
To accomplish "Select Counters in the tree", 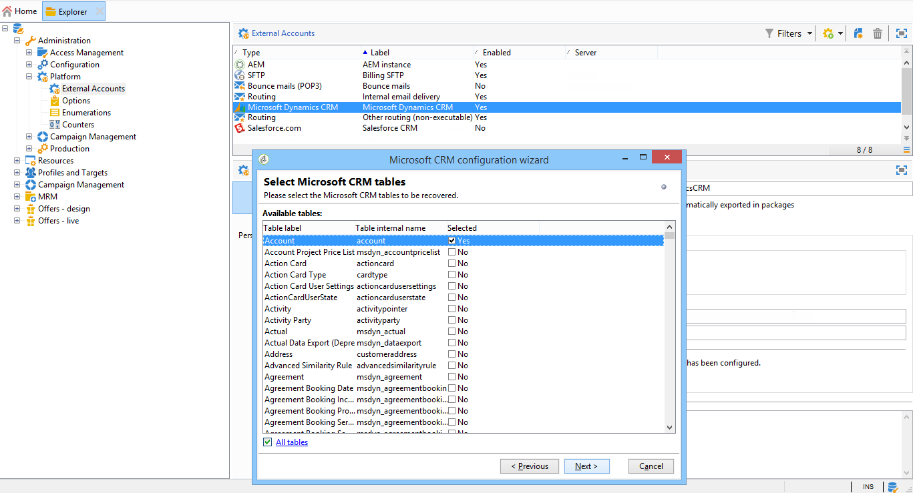I will (x=78, y=125).
